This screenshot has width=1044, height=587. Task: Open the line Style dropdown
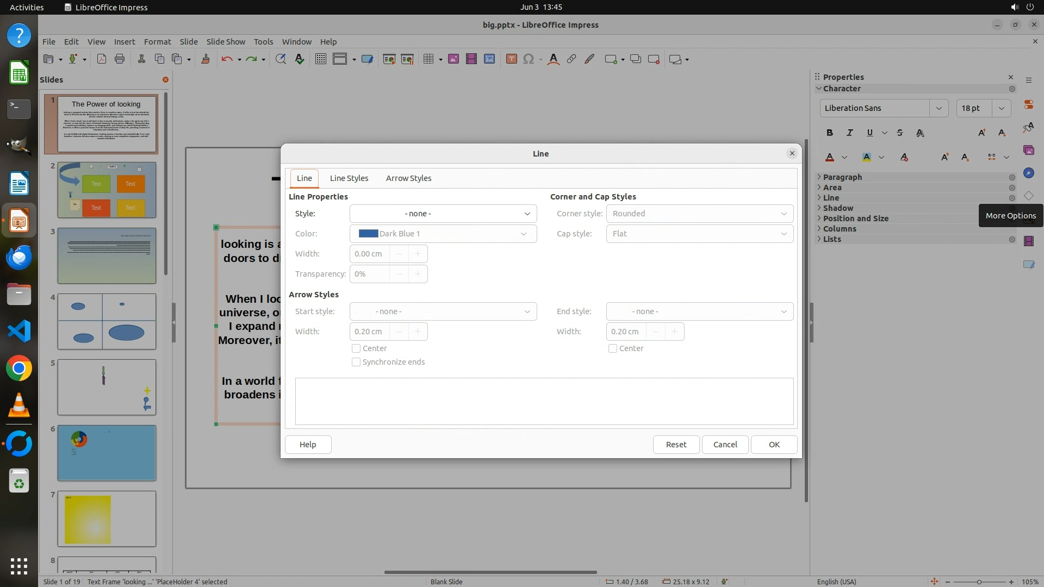443,214
